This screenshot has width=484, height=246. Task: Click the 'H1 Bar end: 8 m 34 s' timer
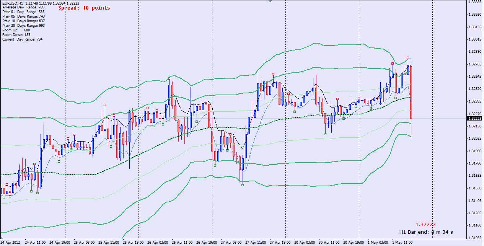click(x=426, y=232)
